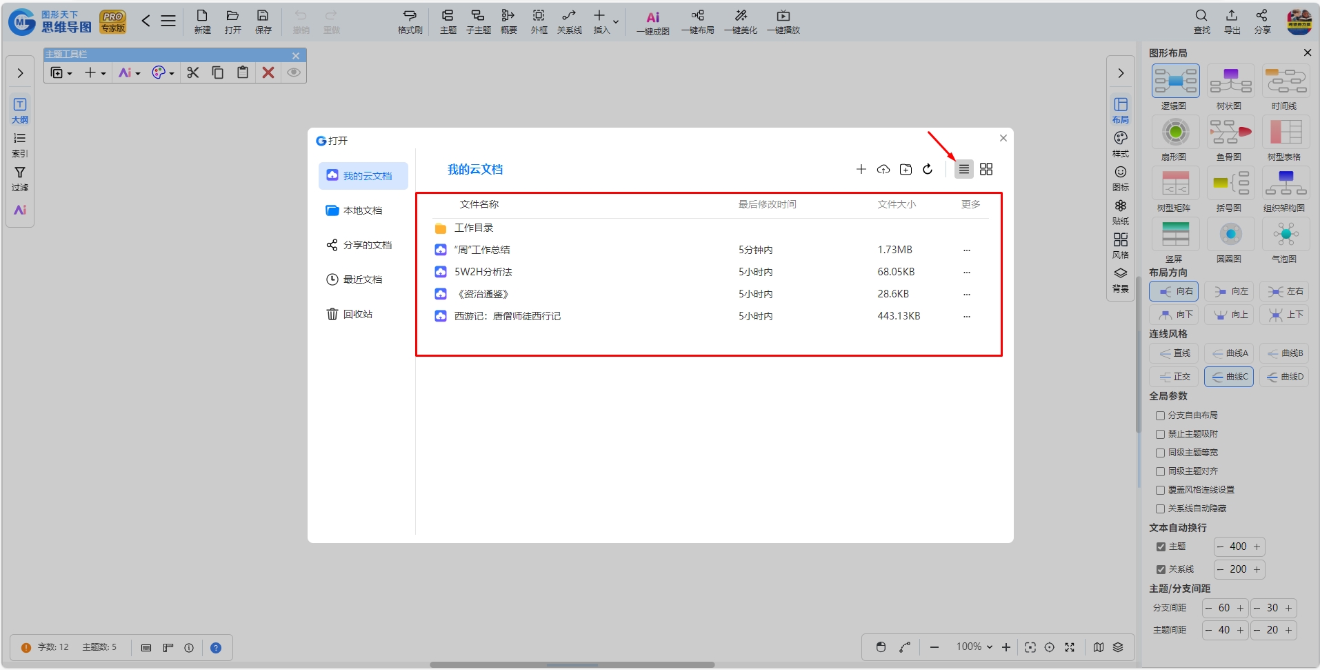1320x670 pixels.
Task: Select Curve D connection line style
Action: (x=1284, y=377)
